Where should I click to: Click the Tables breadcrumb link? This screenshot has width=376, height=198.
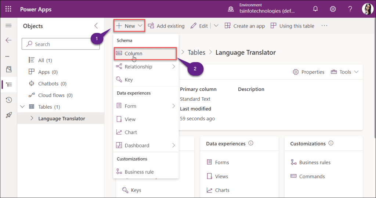pyautogui.click(x=196, y=52)
